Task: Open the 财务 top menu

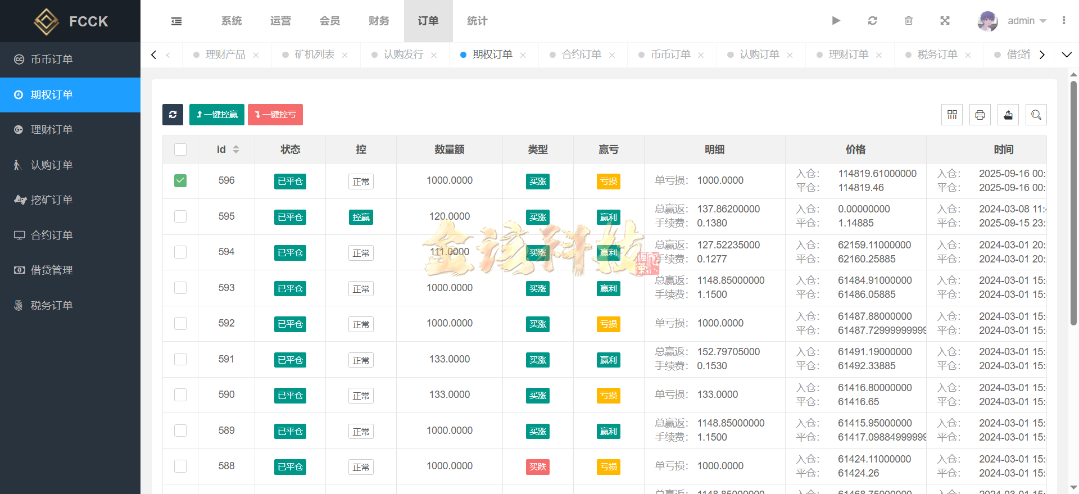Action: 379,21
